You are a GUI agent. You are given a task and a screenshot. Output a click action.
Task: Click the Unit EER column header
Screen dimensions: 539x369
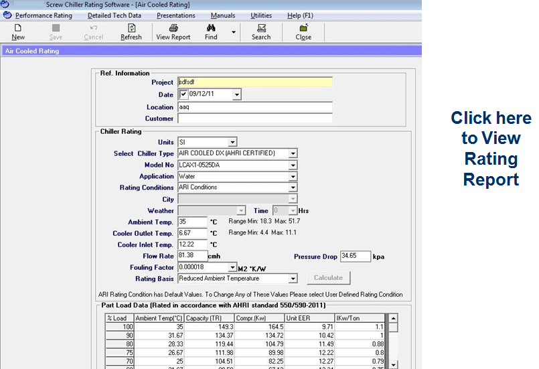(309, 318)
